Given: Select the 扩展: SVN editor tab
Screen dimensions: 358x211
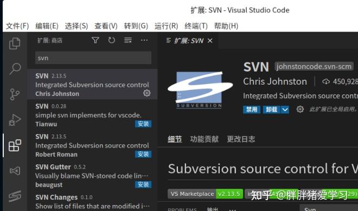Looking at the screenshot, I should pyautogui.click(x=189, y=41).
